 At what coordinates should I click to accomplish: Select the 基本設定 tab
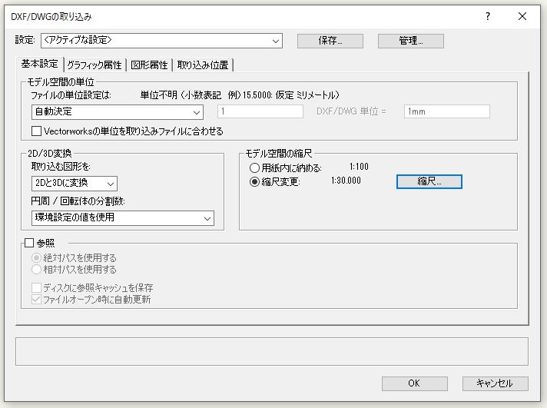[39, 64]
